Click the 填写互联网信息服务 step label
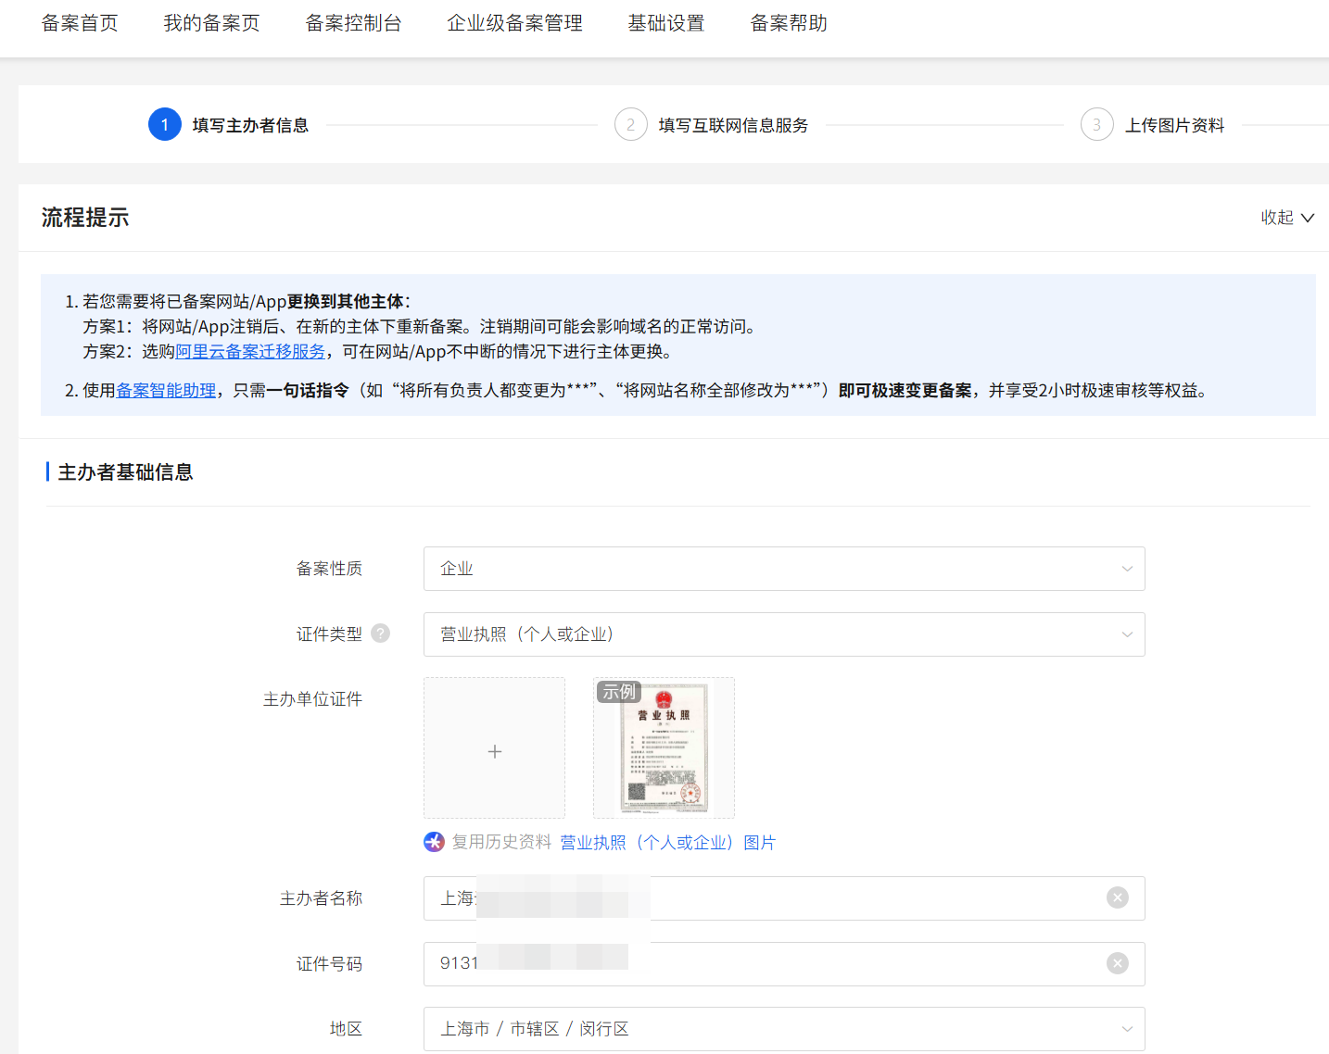Viewport: 1329px width, 1054px height. tap(733, 125)
